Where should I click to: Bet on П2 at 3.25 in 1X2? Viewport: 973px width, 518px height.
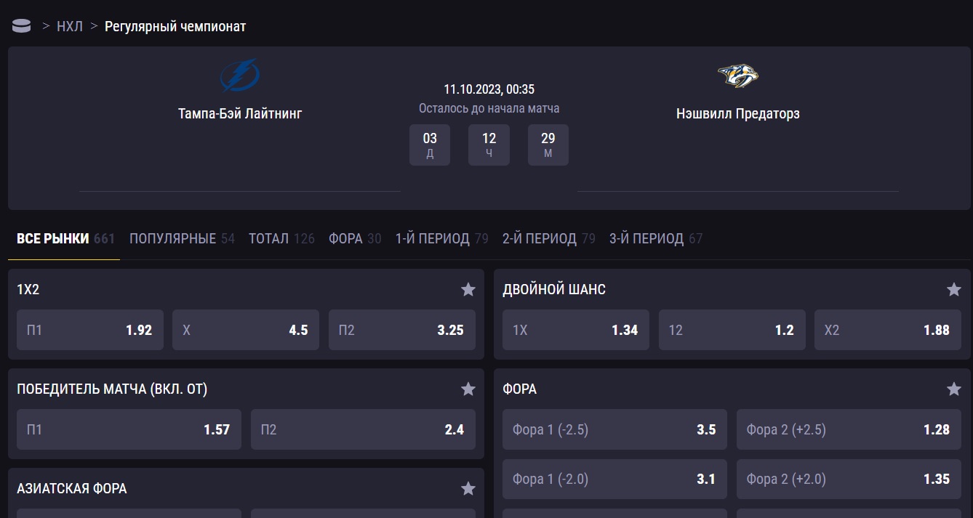(402, 330)
